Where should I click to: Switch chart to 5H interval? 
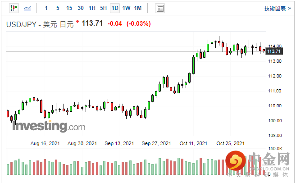[103, 8]
